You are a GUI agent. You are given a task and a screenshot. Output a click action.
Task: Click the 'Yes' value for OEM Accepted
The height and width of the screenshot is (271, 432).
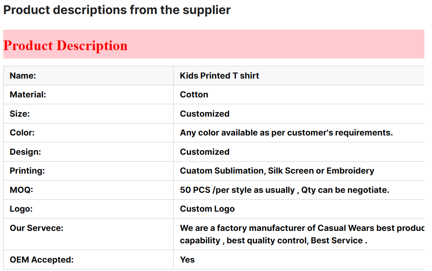pos(187,260)
